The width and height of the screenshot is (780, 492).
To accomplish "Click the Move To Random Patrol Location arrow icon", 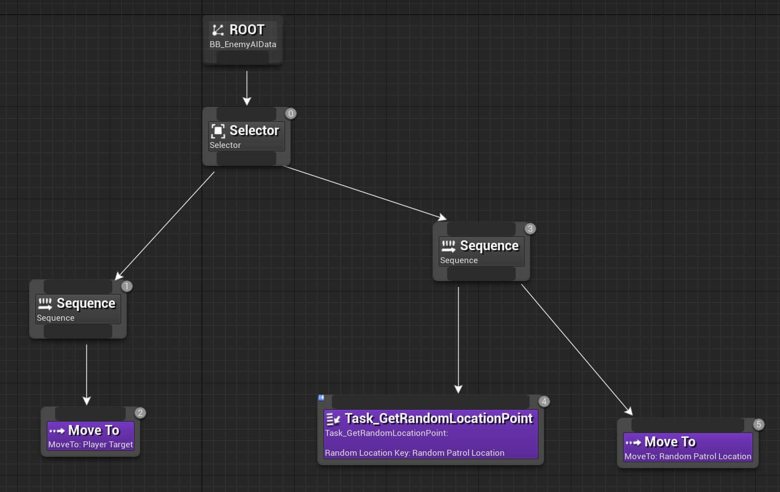I will tap(633, 442).
